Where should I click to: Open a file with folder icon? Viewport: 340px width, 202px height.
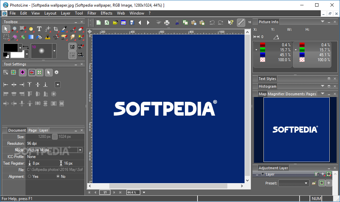[115, 22]
